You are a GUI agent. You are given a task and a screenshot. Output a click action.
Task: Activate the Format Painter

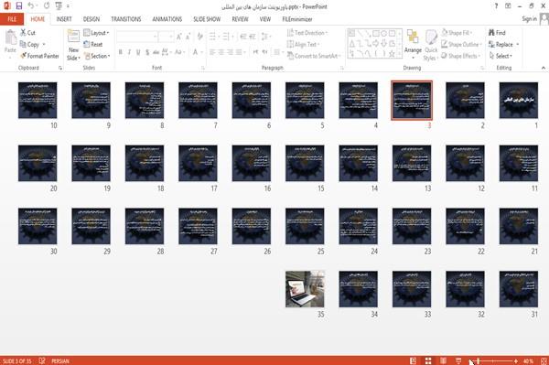[39, 56]
